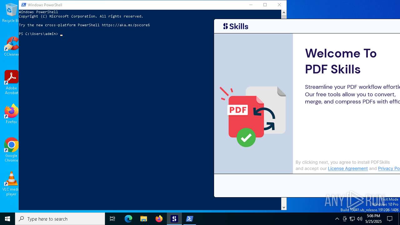Maximize the PowerShell window
The image size is (400, 225).
[x=265, y=5]
